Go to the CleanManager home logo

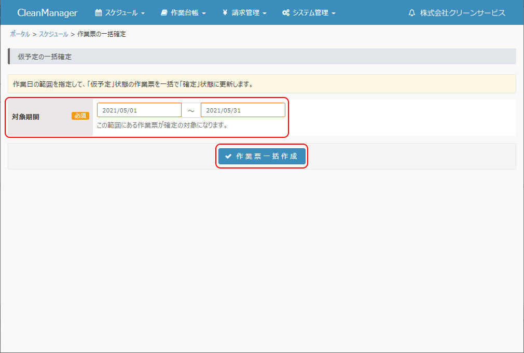click(x=47, y=13)
